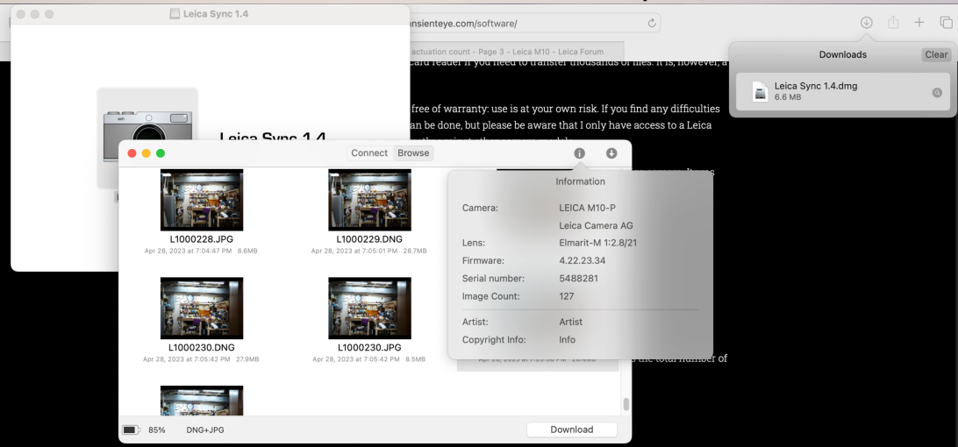
Task: Click the image browser vertical scrollbar
Action: [x=626, y=404]
